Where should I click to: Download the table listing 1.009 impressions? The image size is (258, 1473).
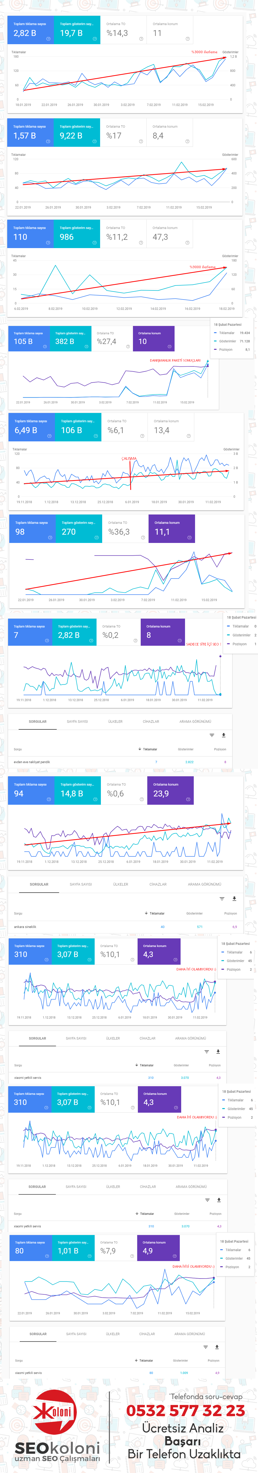pyautogui.click(x=217, y=1347)
